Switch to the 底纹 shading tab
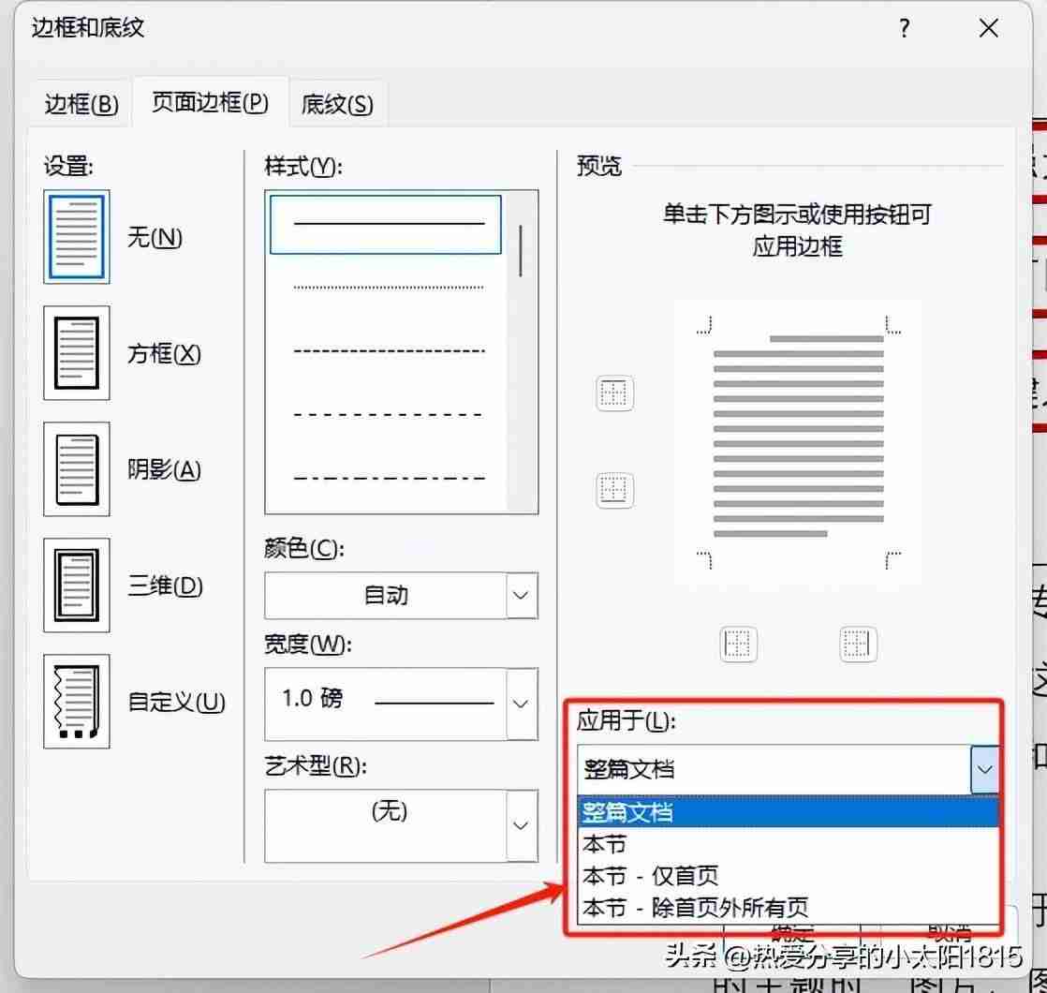 [x=337, y=103]
